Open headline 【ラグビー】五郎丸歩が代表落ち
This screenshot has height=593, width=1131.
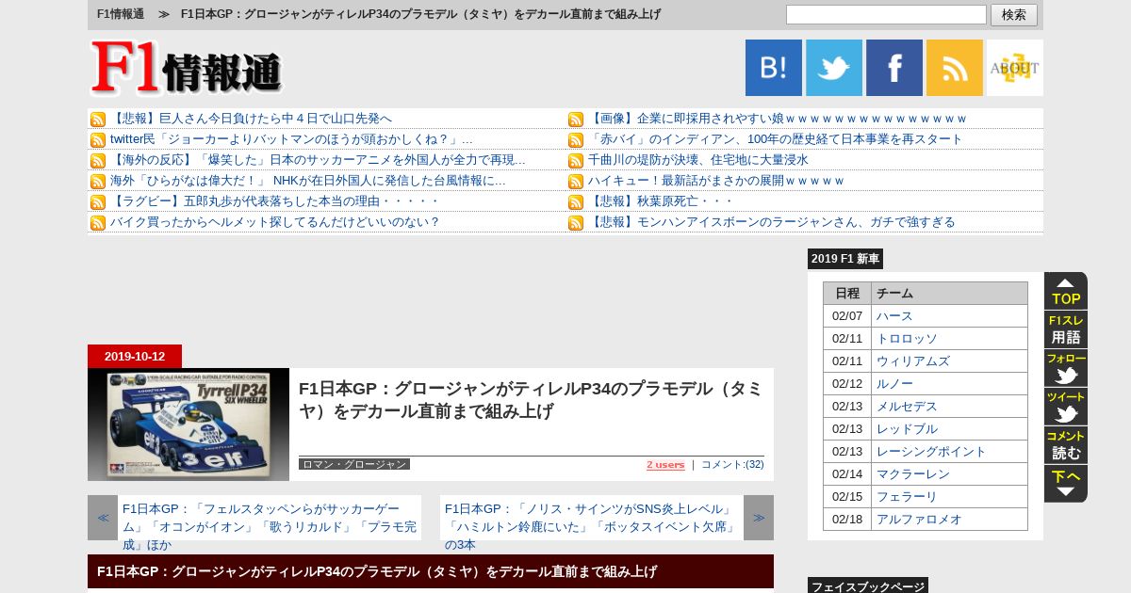tap(275, 201)
